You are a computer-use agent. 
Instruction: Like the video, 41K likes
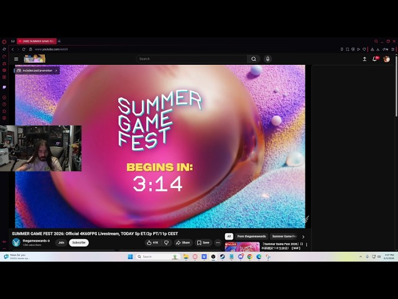point(152,242)
